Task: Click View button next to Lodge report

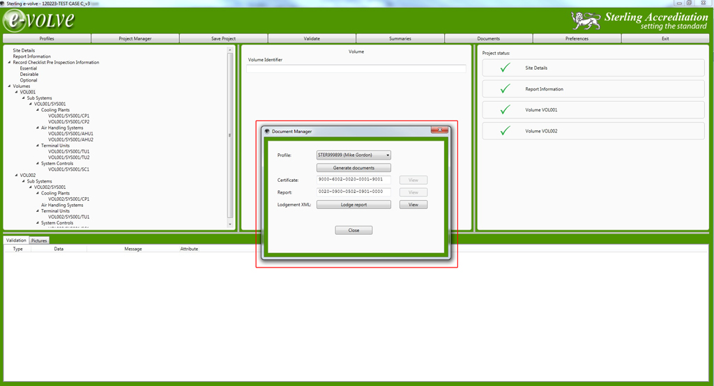Action: pos(413,205)
